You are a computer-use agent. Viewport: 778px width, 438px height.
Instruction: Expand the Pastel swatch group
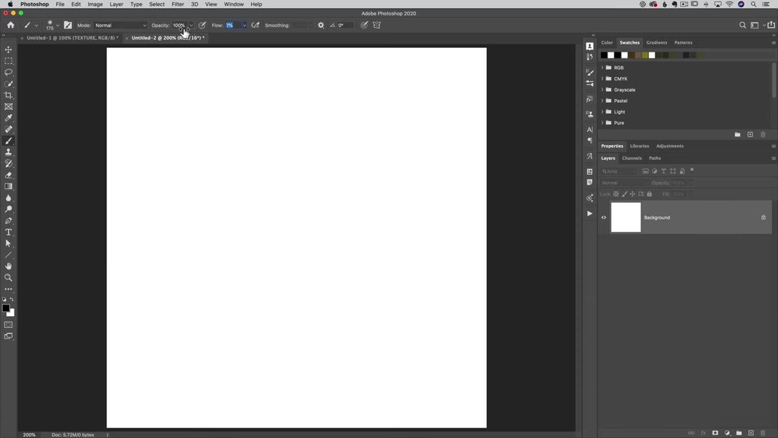point(602,100)
